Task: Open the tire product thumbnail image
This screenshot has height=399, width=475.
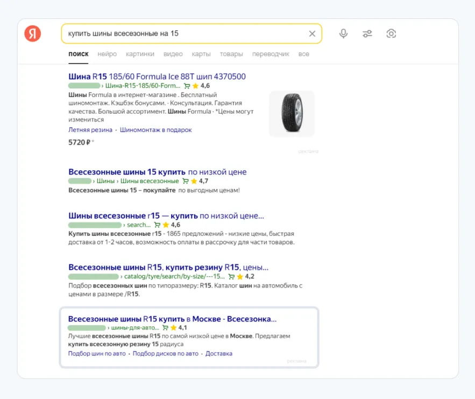Action: coord(292,114)
